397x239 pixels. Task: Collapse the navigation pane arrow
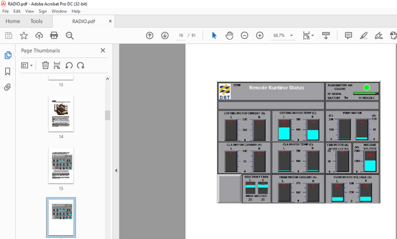point(116,171)
